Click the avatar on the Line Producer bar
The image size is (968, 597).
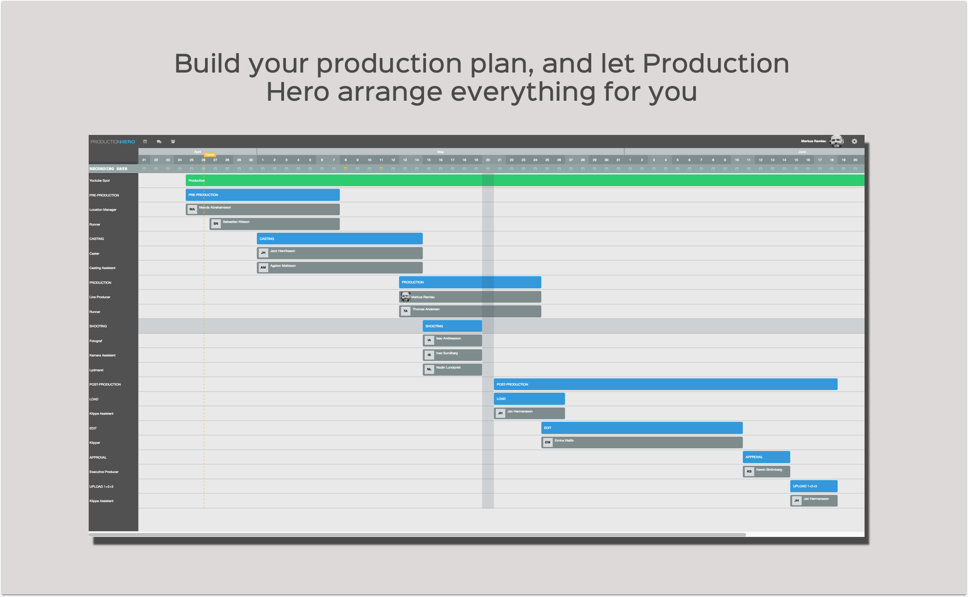(x=406, y=297)
